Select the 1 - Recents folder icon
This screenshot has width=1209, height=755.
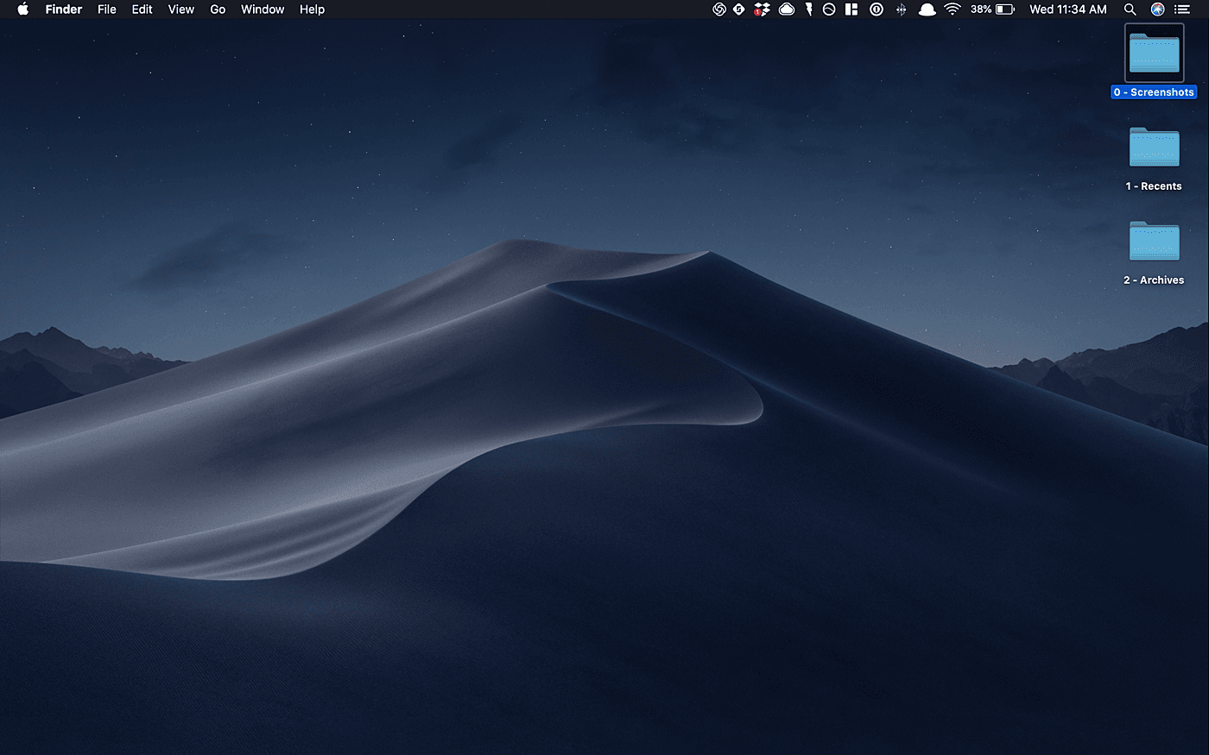pyautogui.click(x=1155, y=147)
